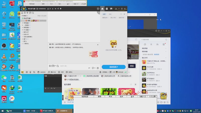Click the move-down arrow in the dark scenes panel

(54, 88)
